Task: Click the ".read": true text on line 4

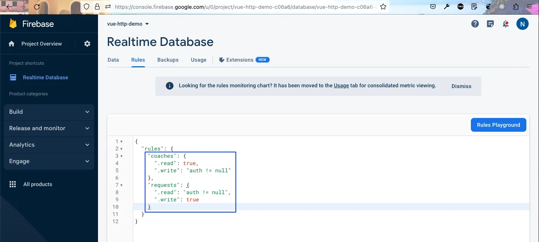Action: pyautogui.click(x=176, y=164)
